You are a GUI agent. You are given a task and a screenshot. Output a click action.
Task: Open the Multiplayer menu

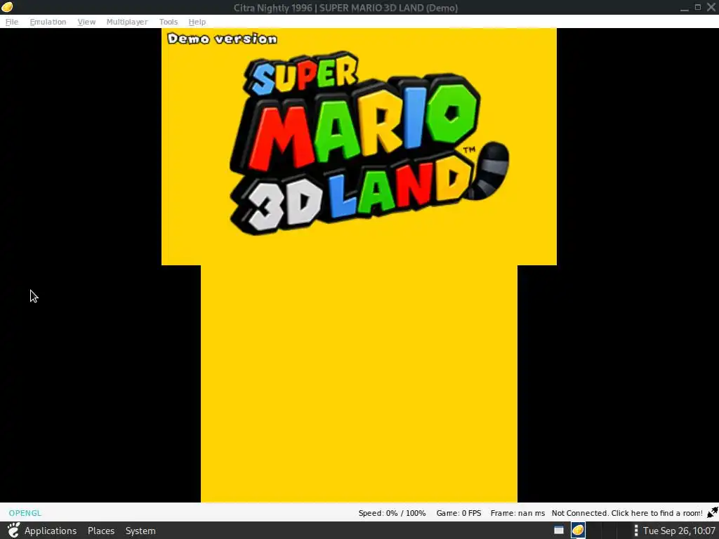[x=127, y=22]
